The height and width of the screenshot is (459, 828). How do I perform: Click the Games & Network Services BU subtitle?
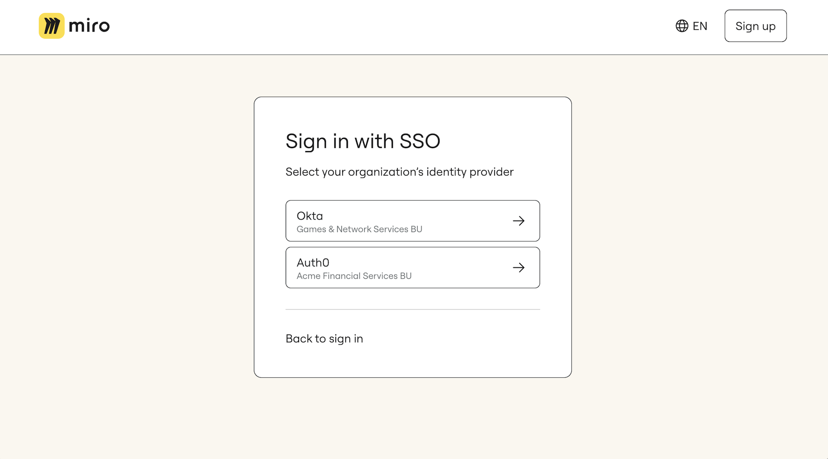pyautogui.click(x=359, y=229)
